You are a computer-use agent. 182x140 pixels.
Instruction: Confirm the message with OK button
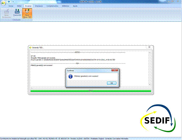click(x=112, y=83)
